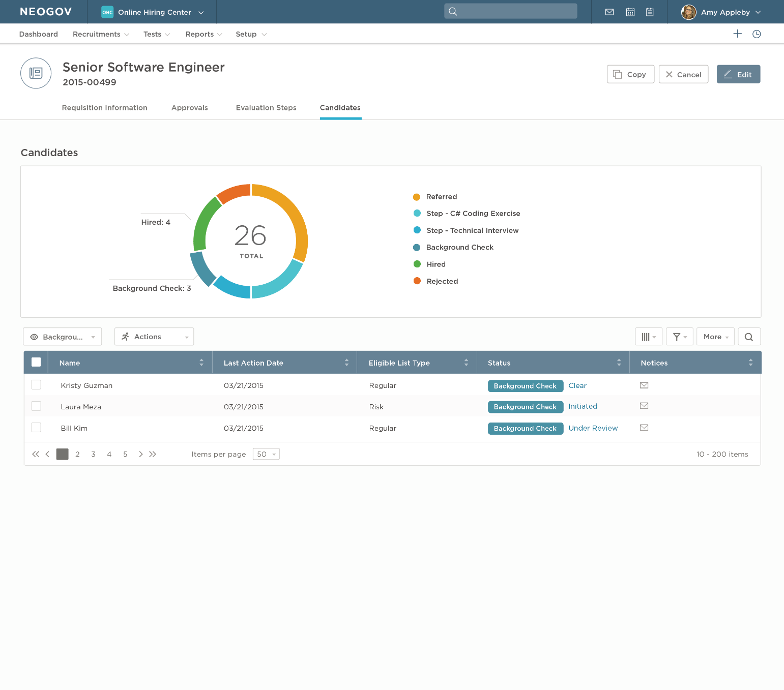Click the Edit button

click(x=738, y=74)
